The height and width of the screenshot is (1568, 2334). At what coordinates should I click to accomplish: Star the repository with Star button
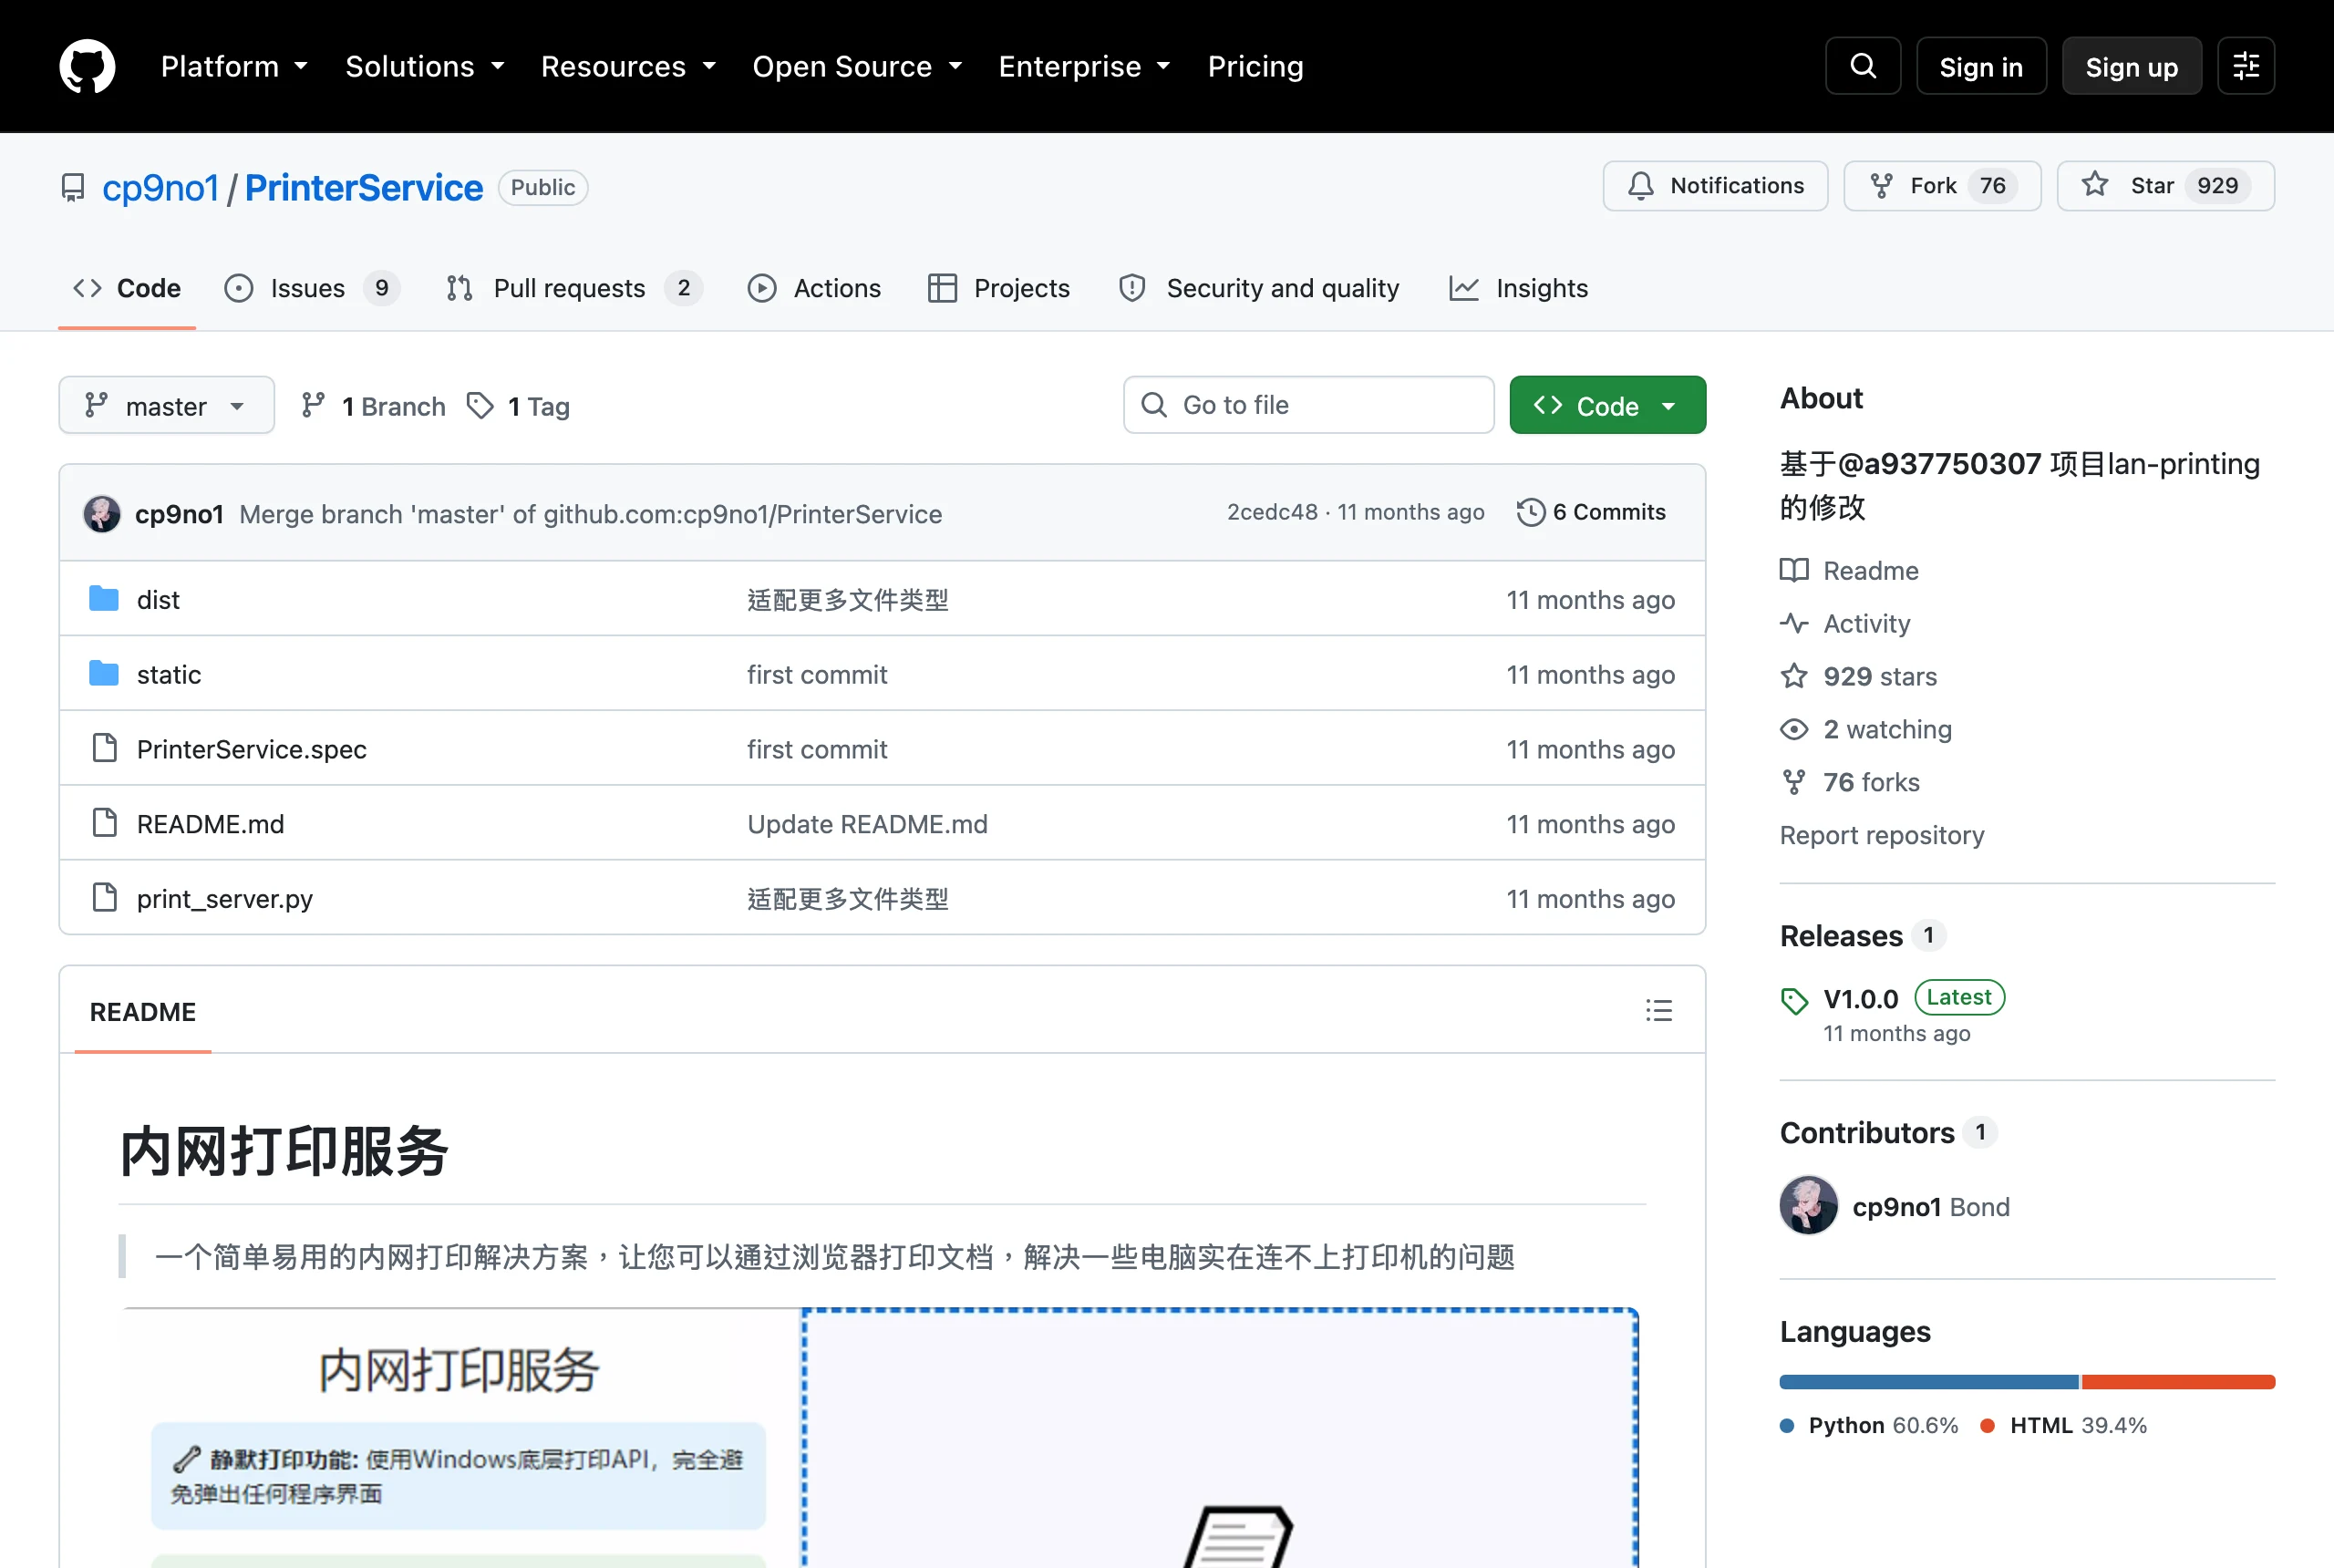2166,186
